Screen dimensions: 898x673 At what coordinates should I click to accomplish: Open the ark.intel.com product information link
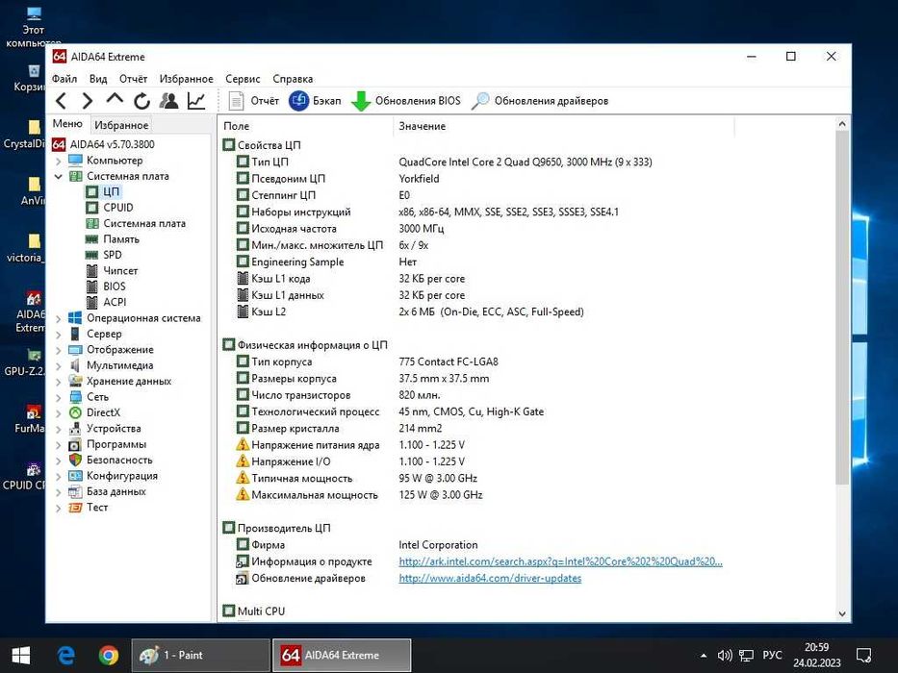coord(560,561)
